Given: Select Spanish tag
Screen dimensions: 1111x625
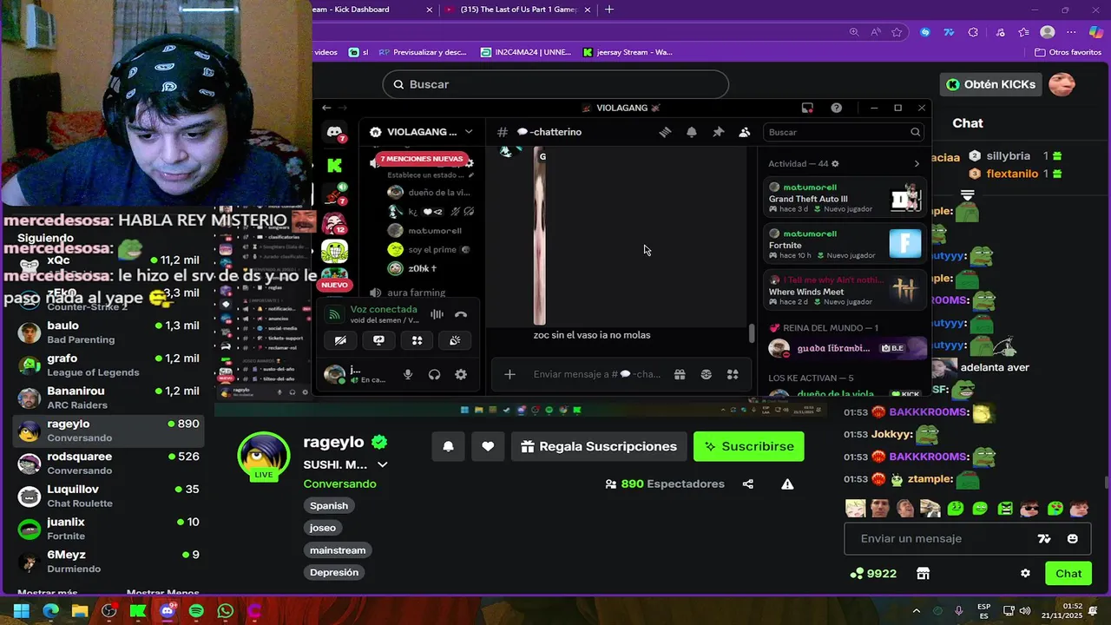Looking at the screenshot, I should [329, 505].
